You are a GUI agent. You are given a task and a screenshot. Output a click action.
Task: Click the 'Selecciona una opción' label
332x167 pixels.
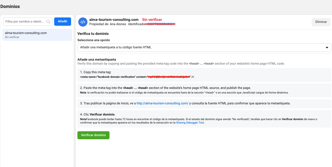pyautogui.click(x=93, y=40)
